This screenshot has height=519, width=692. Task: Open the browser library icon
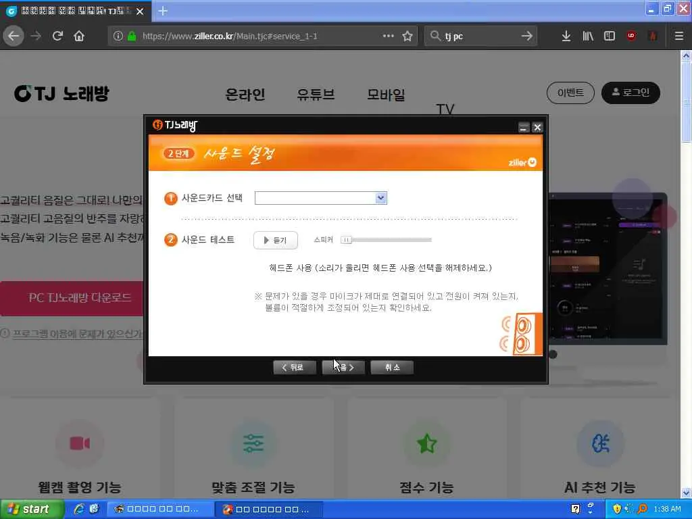click(x=588, y=36)
